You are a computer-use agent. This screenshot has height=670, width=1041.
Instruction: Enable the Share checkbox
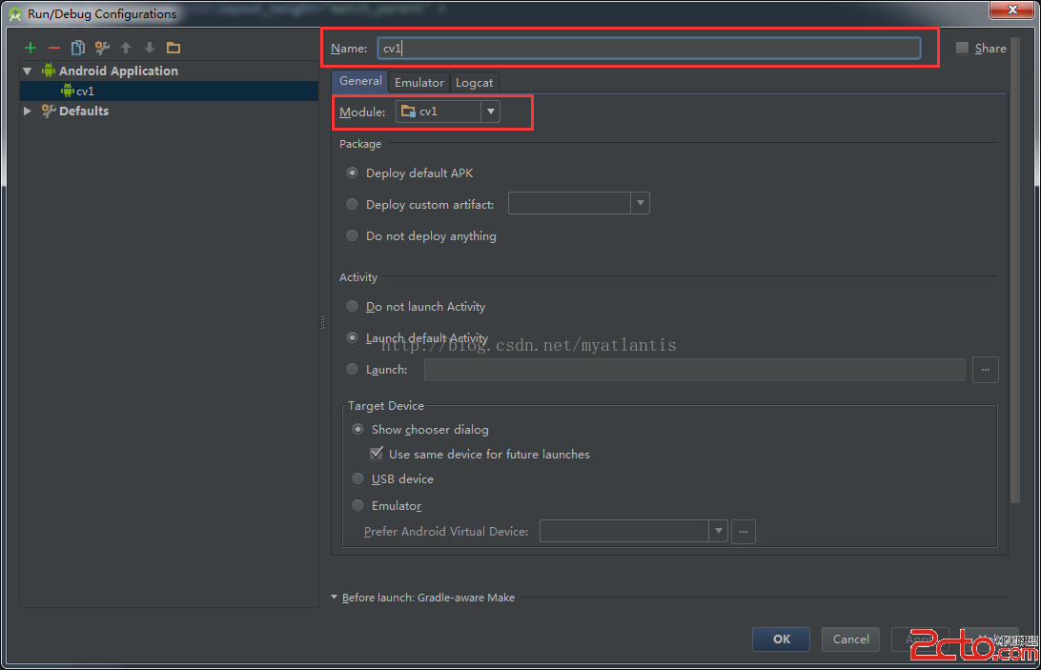pyautogui.click(x=962, y=48)
